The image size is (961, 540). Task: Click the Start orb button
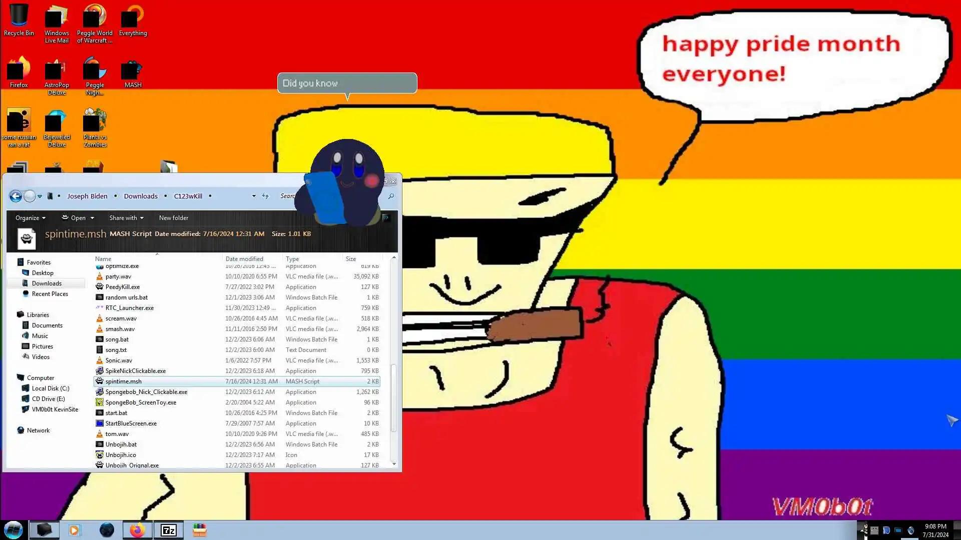tap(14, 530)
